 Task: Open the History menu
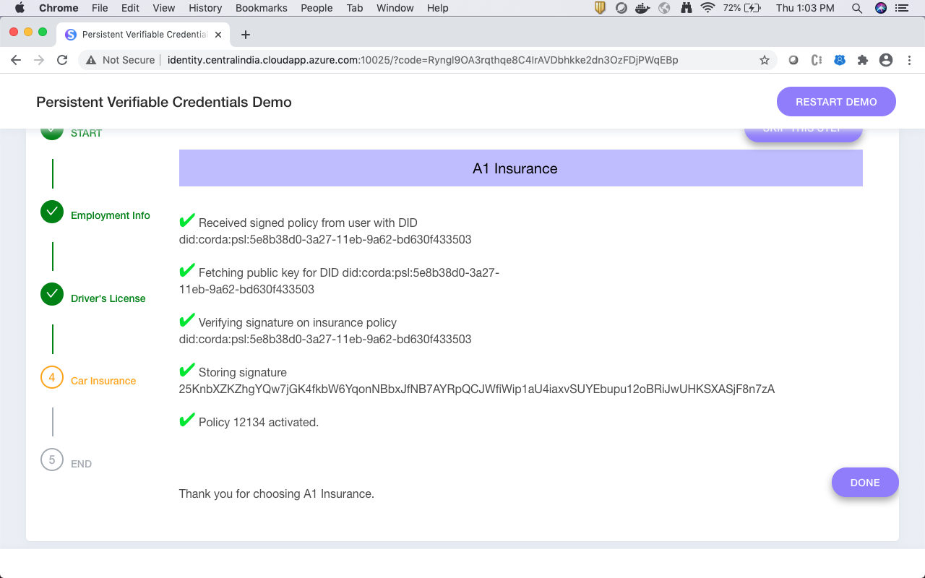pyautogui.click(x=205, y=8)
